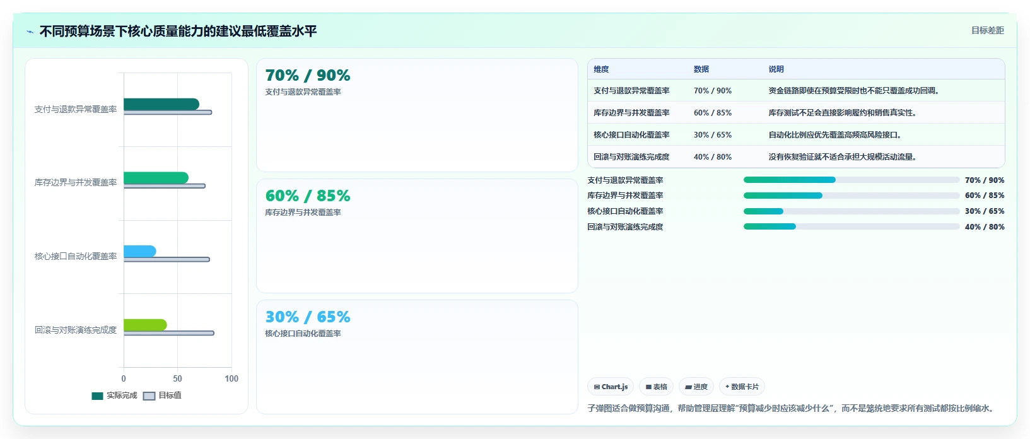Click the 进度 tag chip
Viewport: 1030px width, 439px height.
click(696, 387)
